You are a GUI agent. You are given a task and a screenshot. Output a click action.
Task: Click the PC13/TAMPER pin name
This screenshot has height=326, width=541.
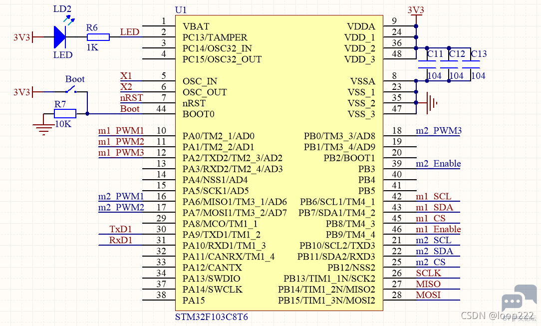pos(215,37)
